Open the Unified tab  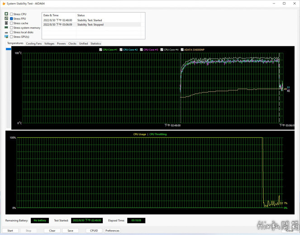coord(83,43)
